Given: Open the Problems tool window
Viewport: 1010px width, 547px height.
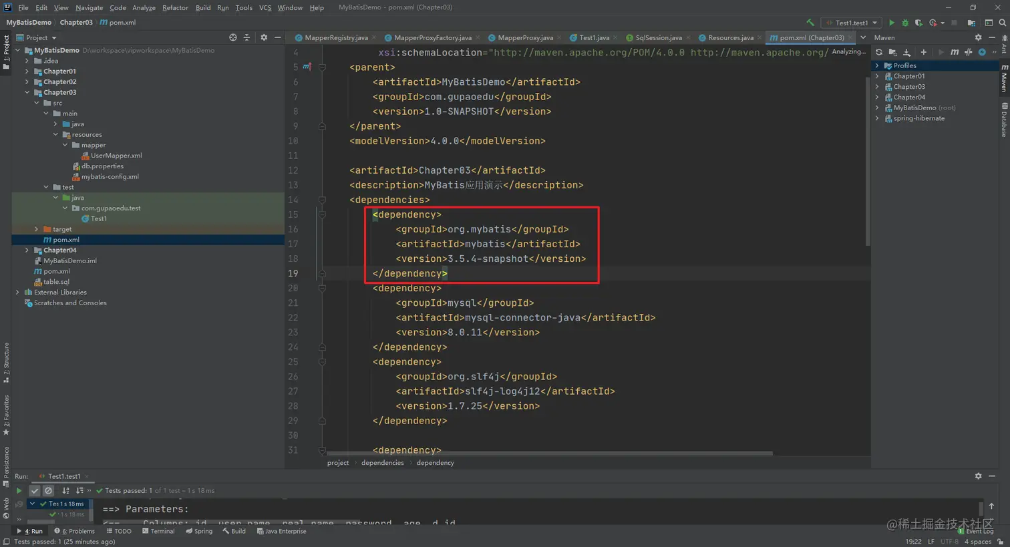Looking at the screenshot, I should click(x=75, y=531).
